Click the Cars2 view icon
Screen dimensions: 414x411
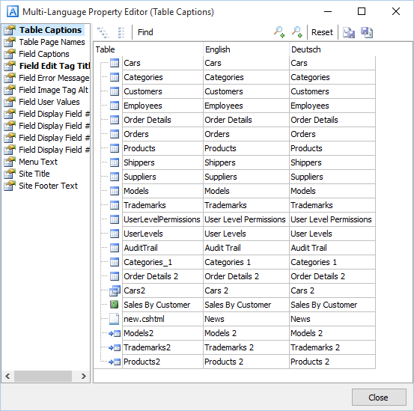pyautogui.click(x=115, y=290)
